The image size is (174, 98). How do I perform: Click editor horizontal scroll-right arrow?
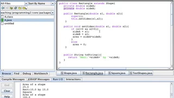(169, 69)
